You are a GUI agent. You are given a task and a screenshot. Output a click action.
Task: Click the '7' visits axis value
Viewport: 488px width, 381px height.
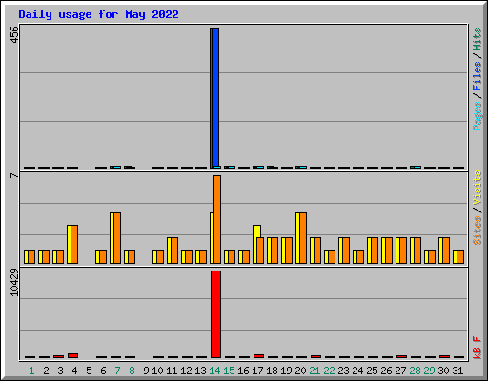[x=14, y=175]
